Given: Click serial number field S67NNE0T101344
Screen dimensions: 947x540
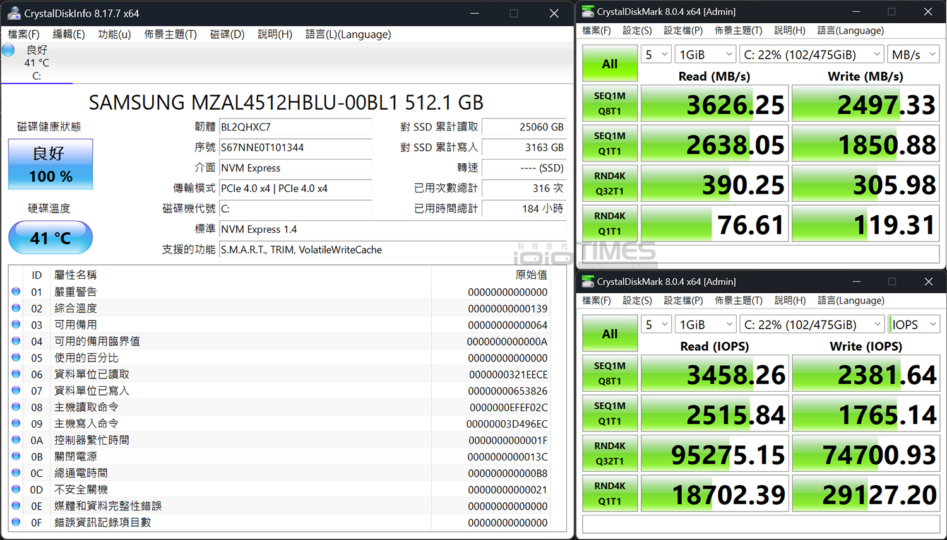Looking at the screenshot, I should (x=295, y=148).
